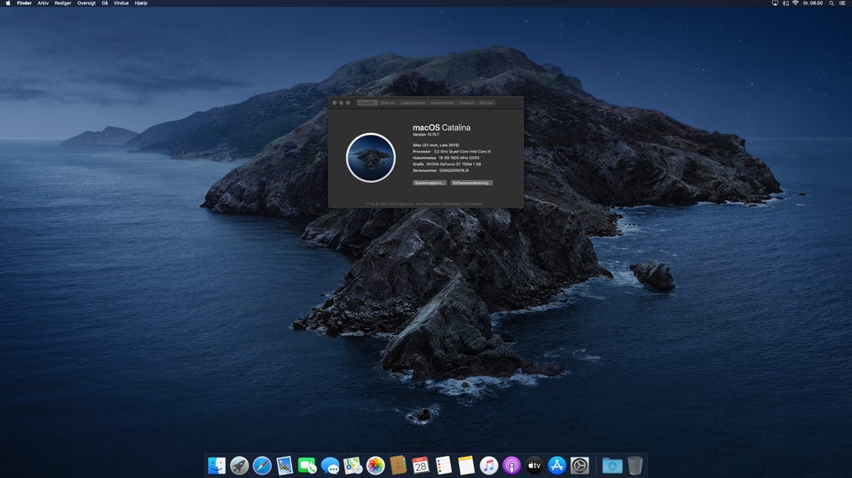The width and height of the screenshot is (852, 478).
Task: Open Launchpad rocket icon
Action: [240, 466]
